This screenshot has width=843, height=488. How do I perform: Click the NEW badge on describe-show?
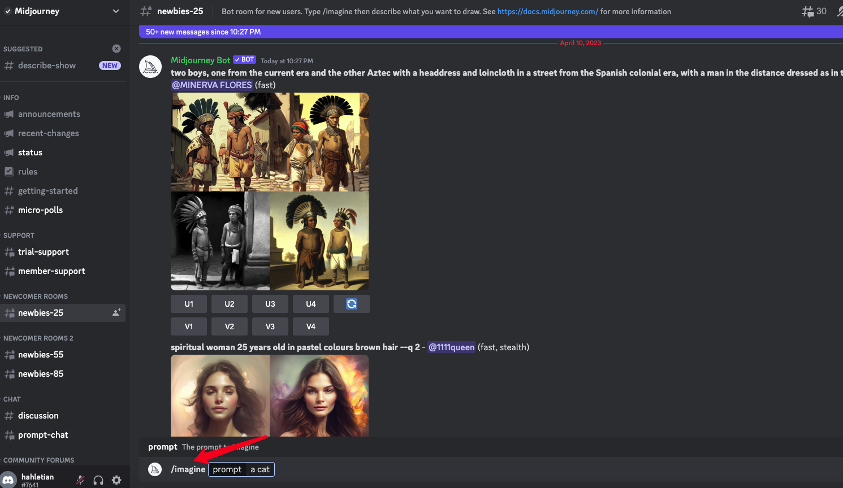point(110,66)
